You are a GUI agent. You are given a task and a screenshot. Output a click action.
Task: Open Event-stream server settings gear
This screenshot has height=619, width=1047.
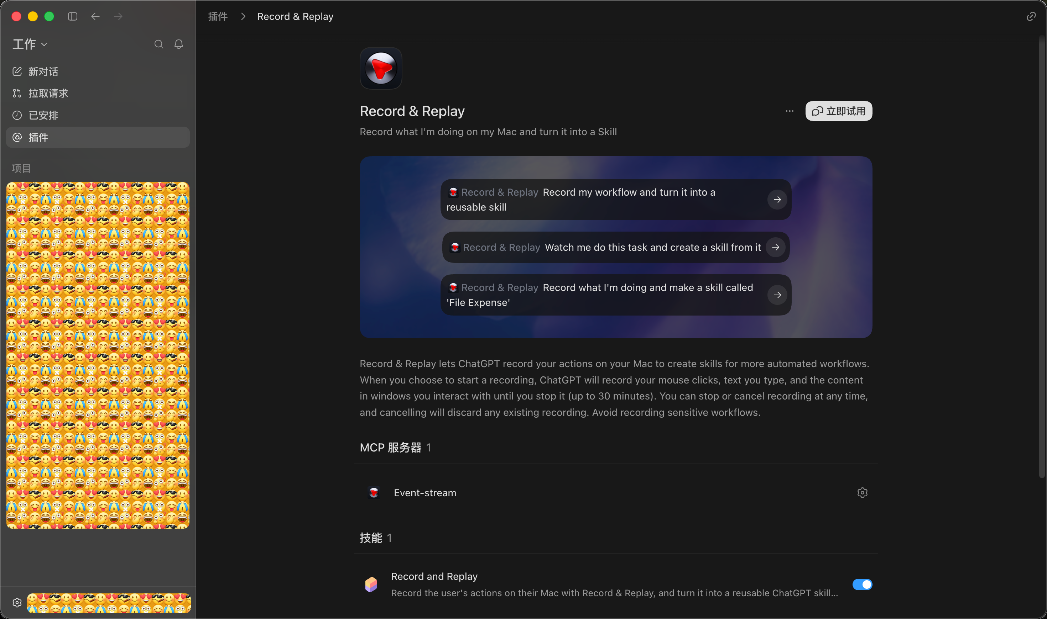click(x=863, y=493)
